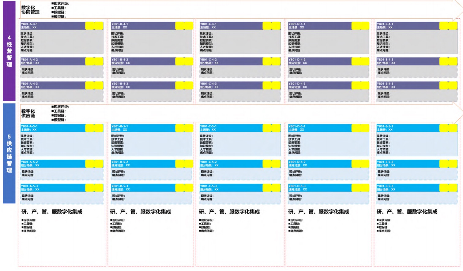463x271 pixels.
Task: Select the YB01-B-5-3 sub-scenario header
Action: (x=142, y=188)
